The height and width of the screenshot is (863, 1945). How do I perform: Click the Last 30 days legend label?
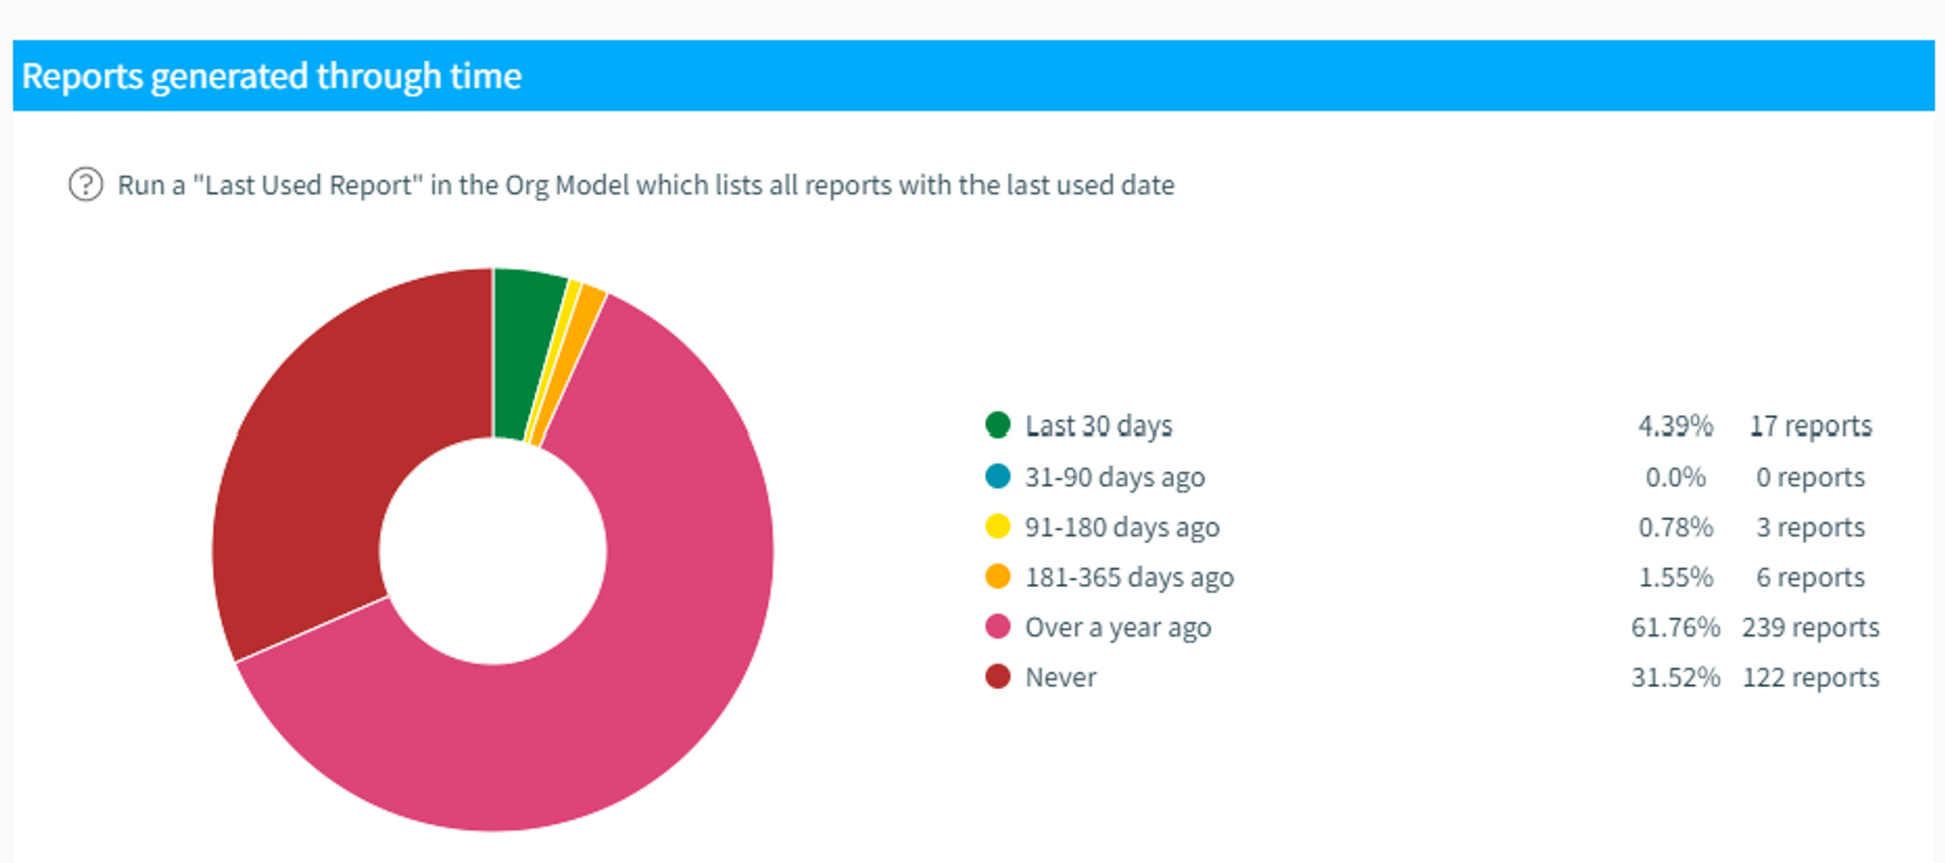coord(1098,426)
